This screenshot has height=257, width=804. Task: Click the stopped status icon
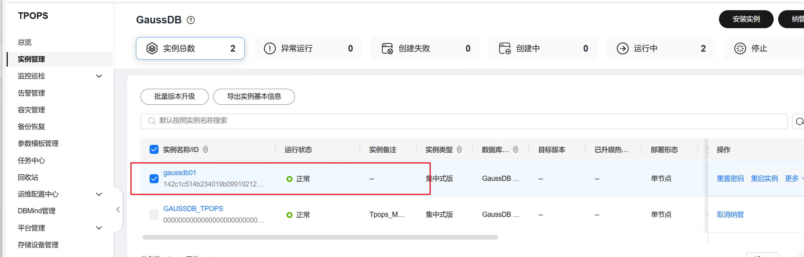click(x=740, y=49)
